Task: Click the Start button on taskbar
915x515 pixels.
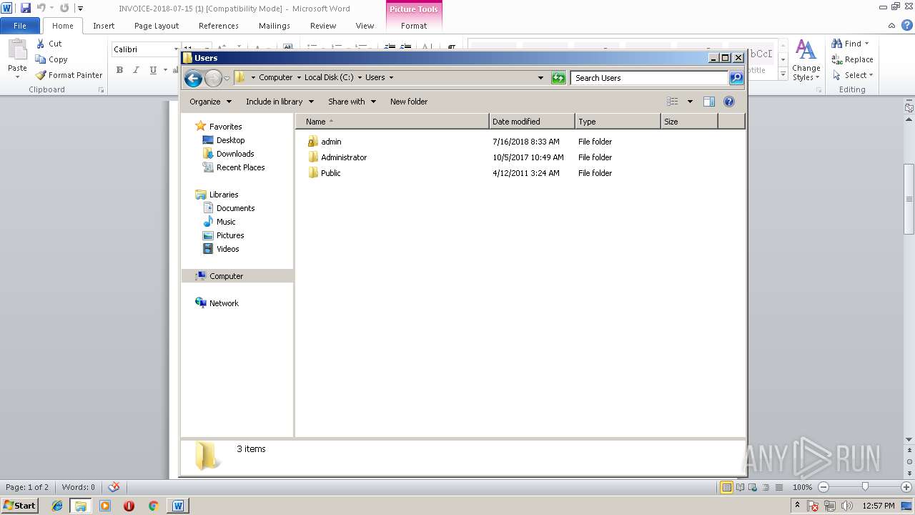Action: [x=19, y=506]
